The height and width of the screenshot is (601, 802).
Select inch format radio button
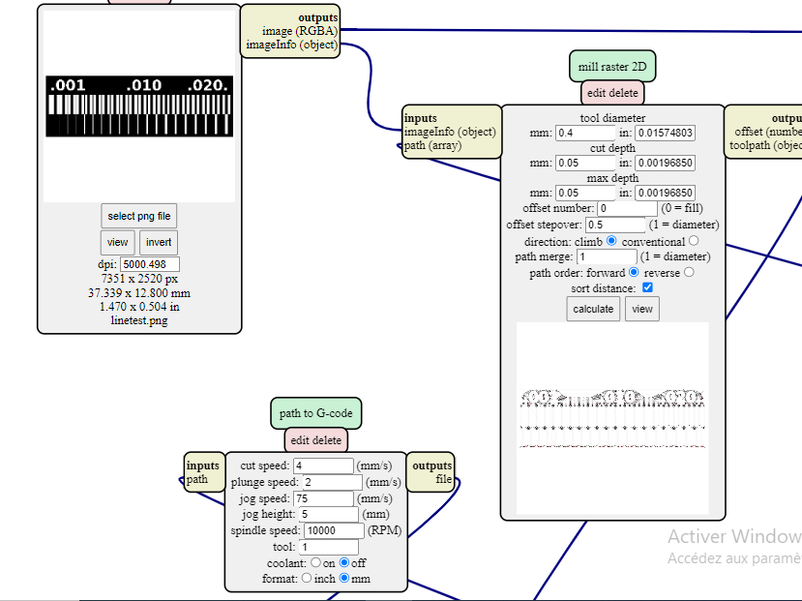(307, 578)
